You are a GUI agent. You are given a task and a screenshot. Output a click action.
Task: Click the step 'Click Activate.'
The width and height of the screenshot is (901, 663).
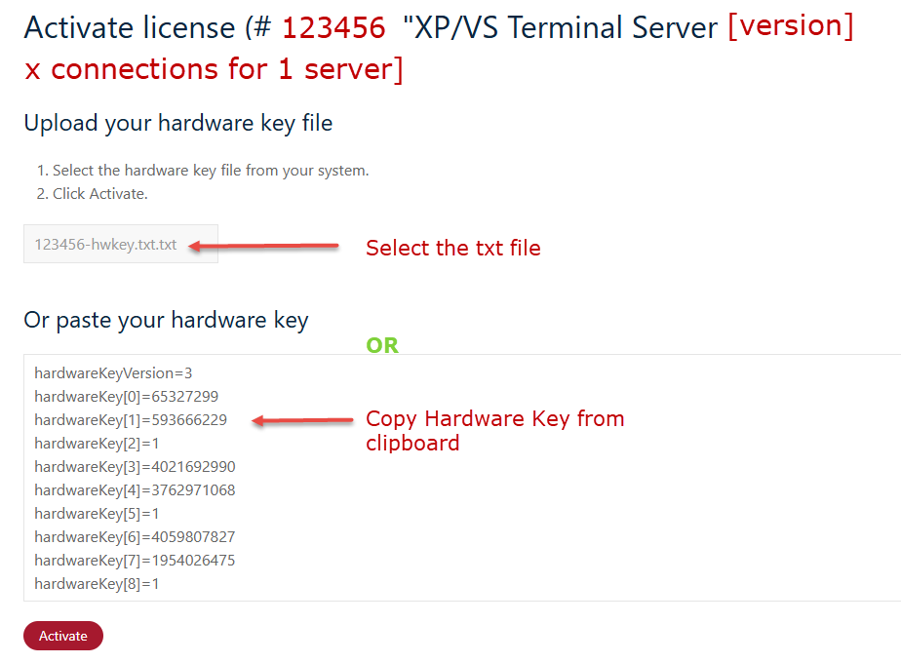click(x=100, y=194)
